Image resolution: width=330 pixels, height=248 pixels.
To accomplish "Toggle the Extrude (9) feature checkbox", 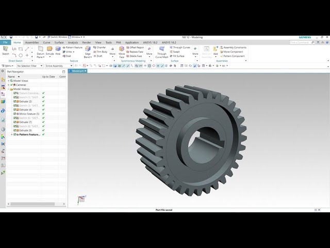I will (x=15, y=130).
